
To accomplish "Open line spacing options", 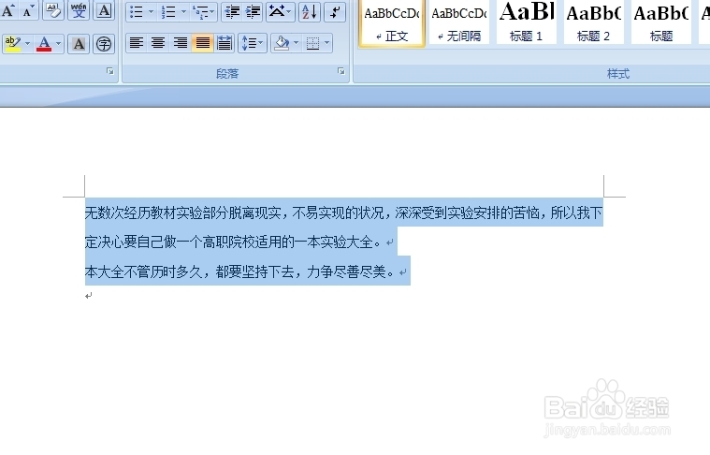I will pyautogui.click(x=252, y=43).
